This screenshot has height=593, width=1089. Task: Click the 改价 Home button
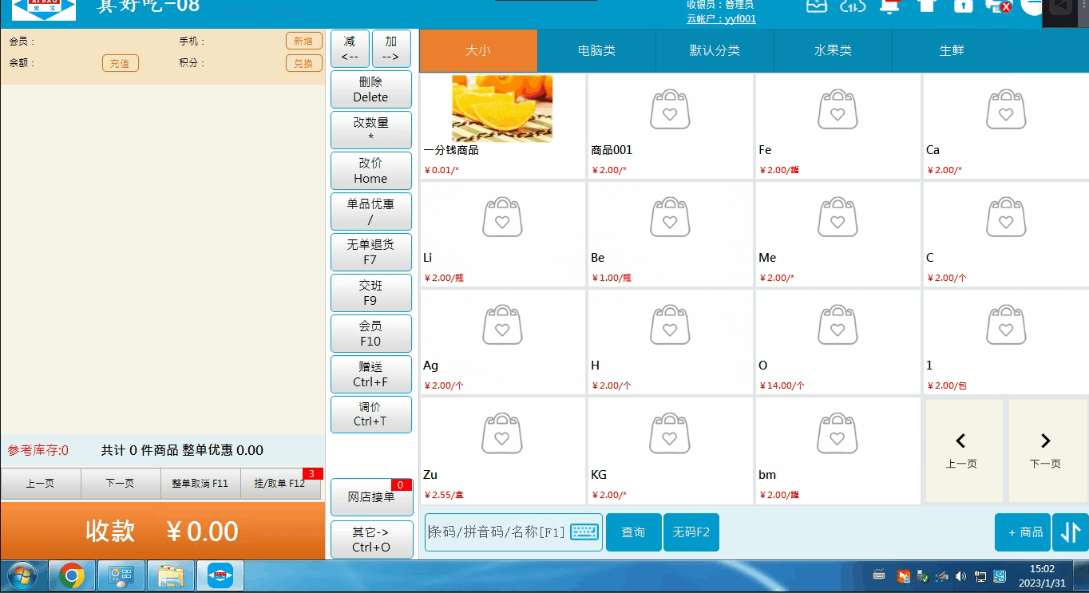(371, 171)
